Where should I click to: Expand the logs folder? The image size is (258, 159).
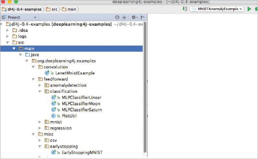tap(8, 36)
